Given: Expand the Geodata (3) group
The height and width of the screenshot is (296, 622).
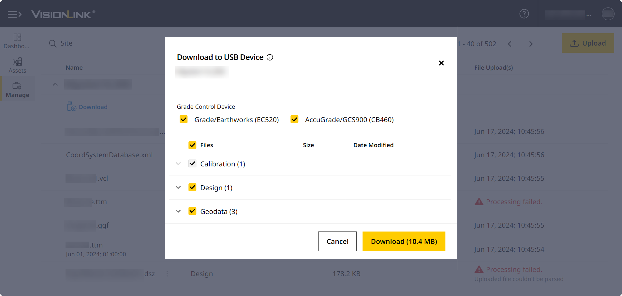Looking at the screenshot, I should [x=178, y=211].
